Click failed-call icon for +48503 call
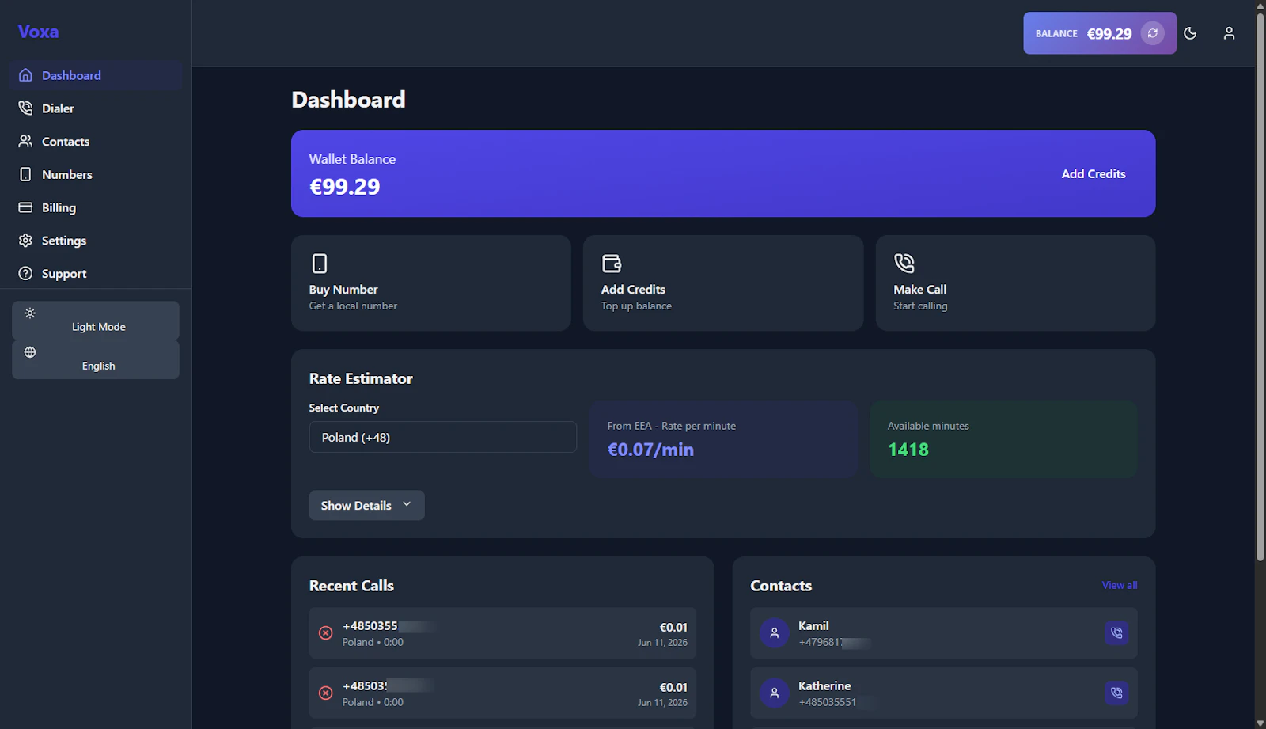The width and height of the screenshot is (1266, 729). tap(325, 693)
